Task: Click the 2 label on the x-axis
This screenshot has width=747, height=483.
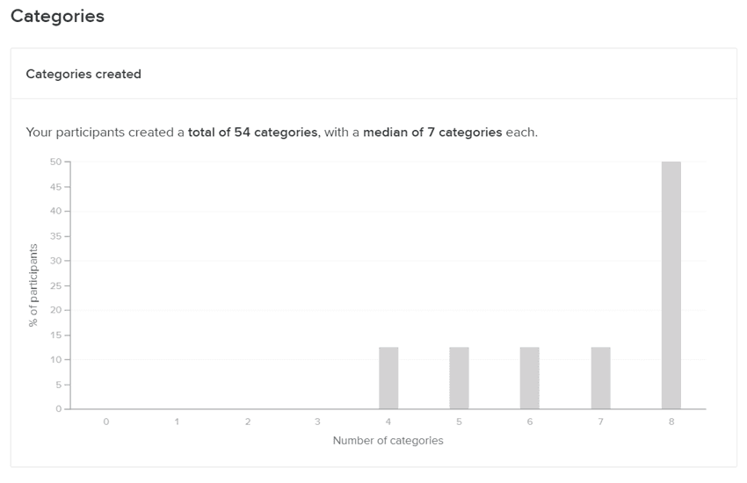Action: (x=248, y=422)
